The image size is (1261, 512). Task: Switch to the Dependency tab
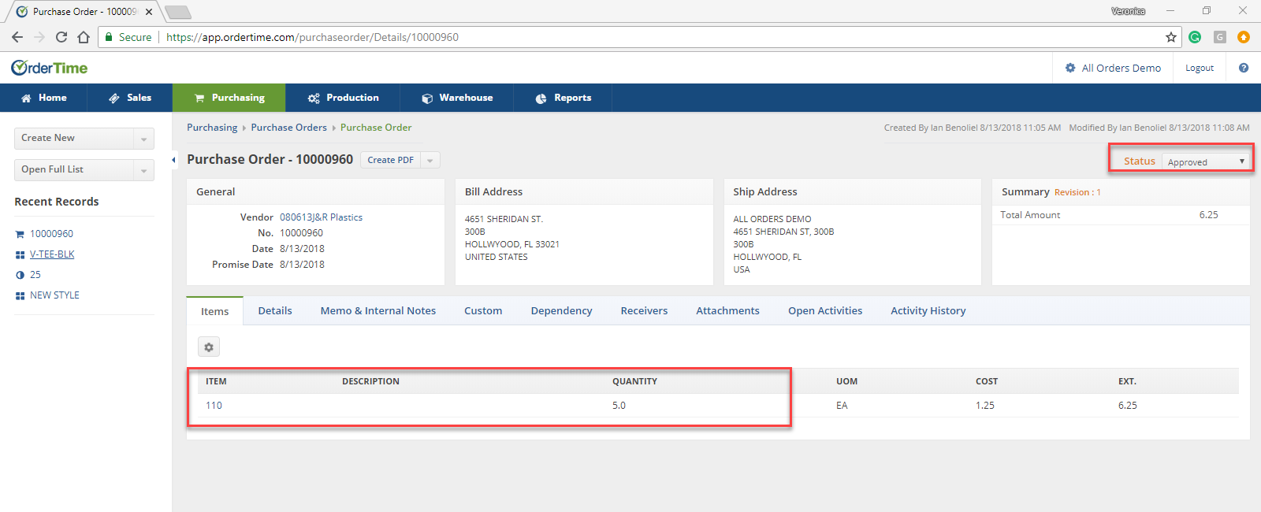[x=562, y=311]
